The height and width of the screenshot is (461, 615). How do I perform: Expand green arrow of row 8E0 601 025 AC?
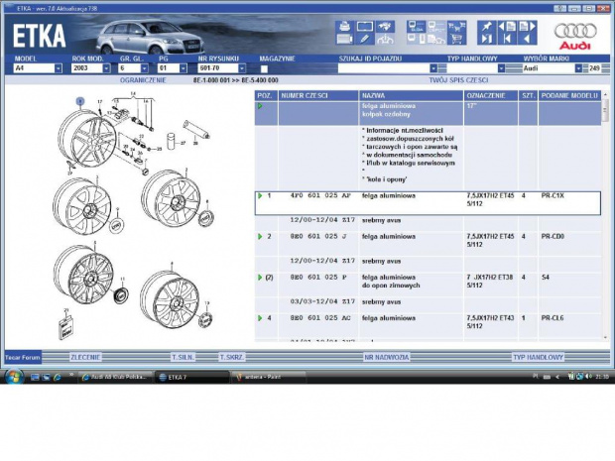click(x=260, y=318)
